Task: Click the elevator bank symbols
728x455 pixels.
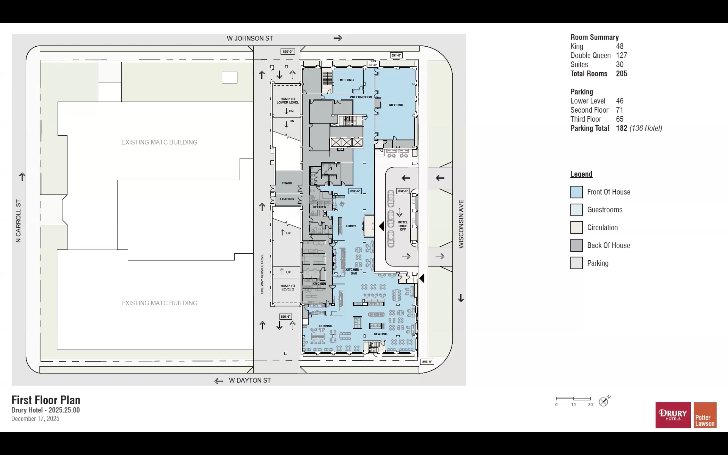Action: tap(347, 142)
